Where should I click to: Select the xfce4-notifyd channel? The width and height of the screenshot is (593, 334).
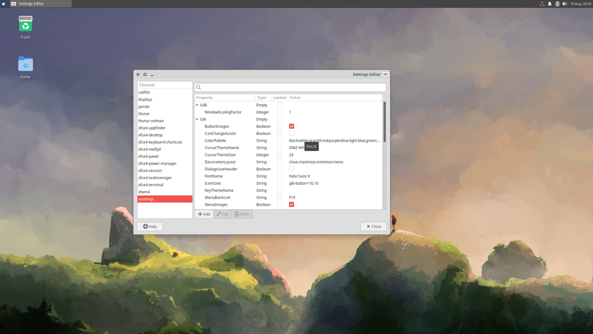coord(165,149)
